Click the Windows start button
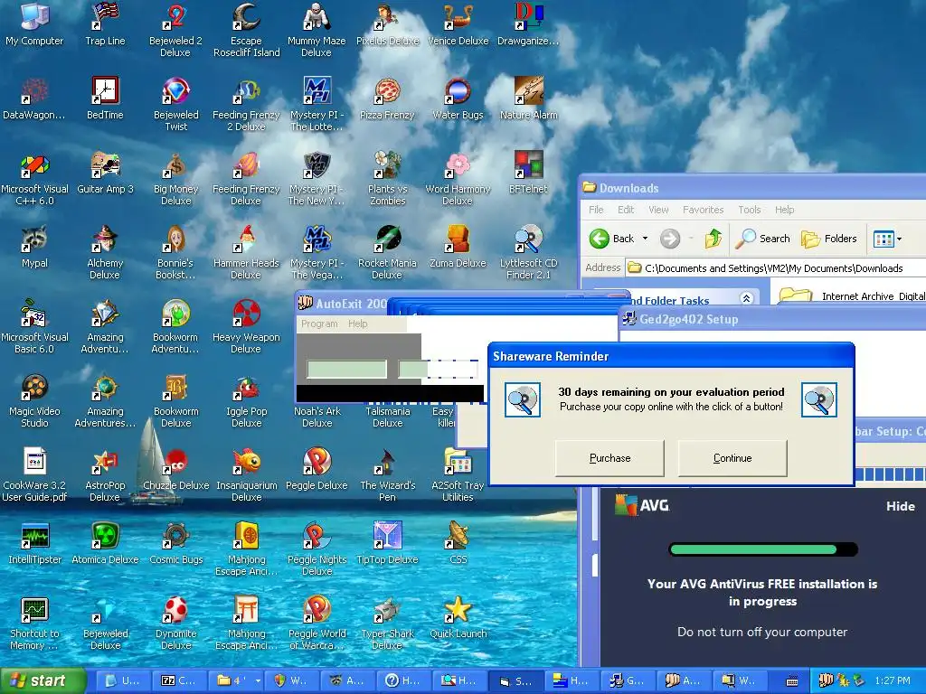This screenshot has height=694, width=926. click(x=42, y=680)
